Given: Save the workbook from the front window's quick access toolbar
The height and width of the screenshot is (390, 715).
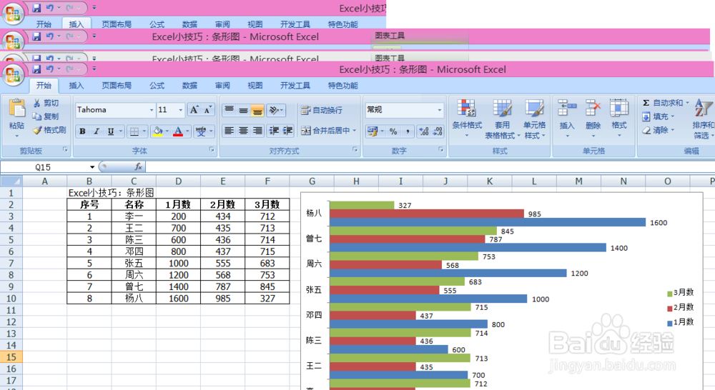Looking at the screenshot, I should (x=37, y=69).
